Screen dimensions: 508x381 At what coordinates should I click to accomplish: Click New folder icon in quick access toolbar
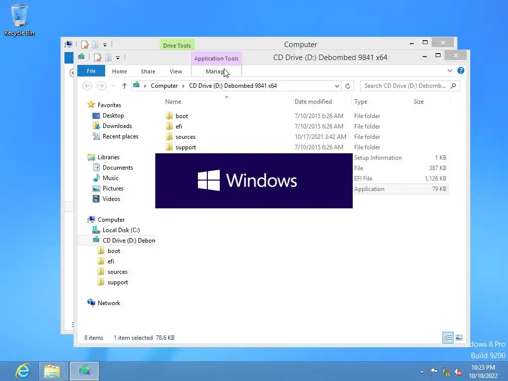click(109, 58)
